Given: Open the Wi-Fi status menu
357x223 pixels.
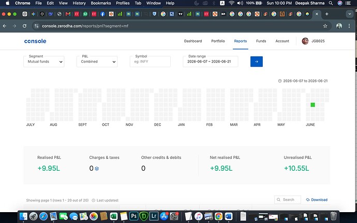Looking at the screenshot, I should pyautogui.click(x=231, y=3).
